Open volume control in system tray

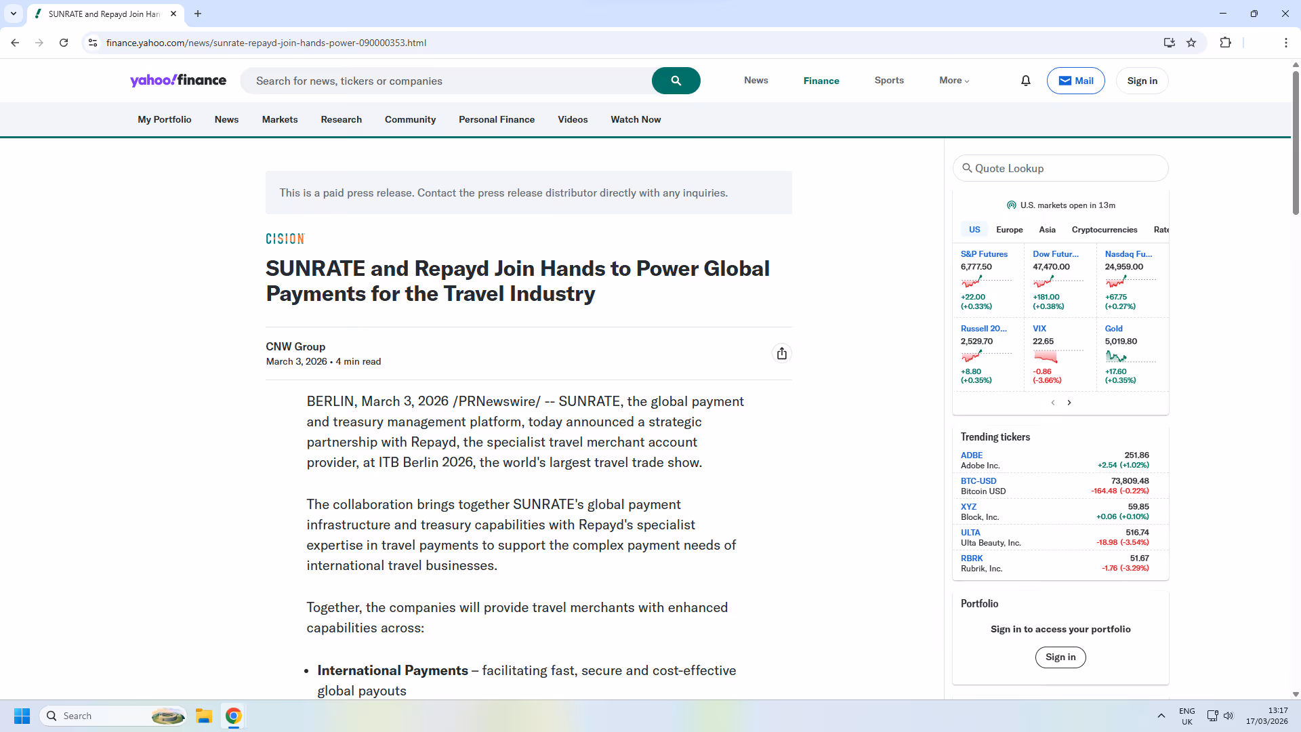click(1228, 716)
